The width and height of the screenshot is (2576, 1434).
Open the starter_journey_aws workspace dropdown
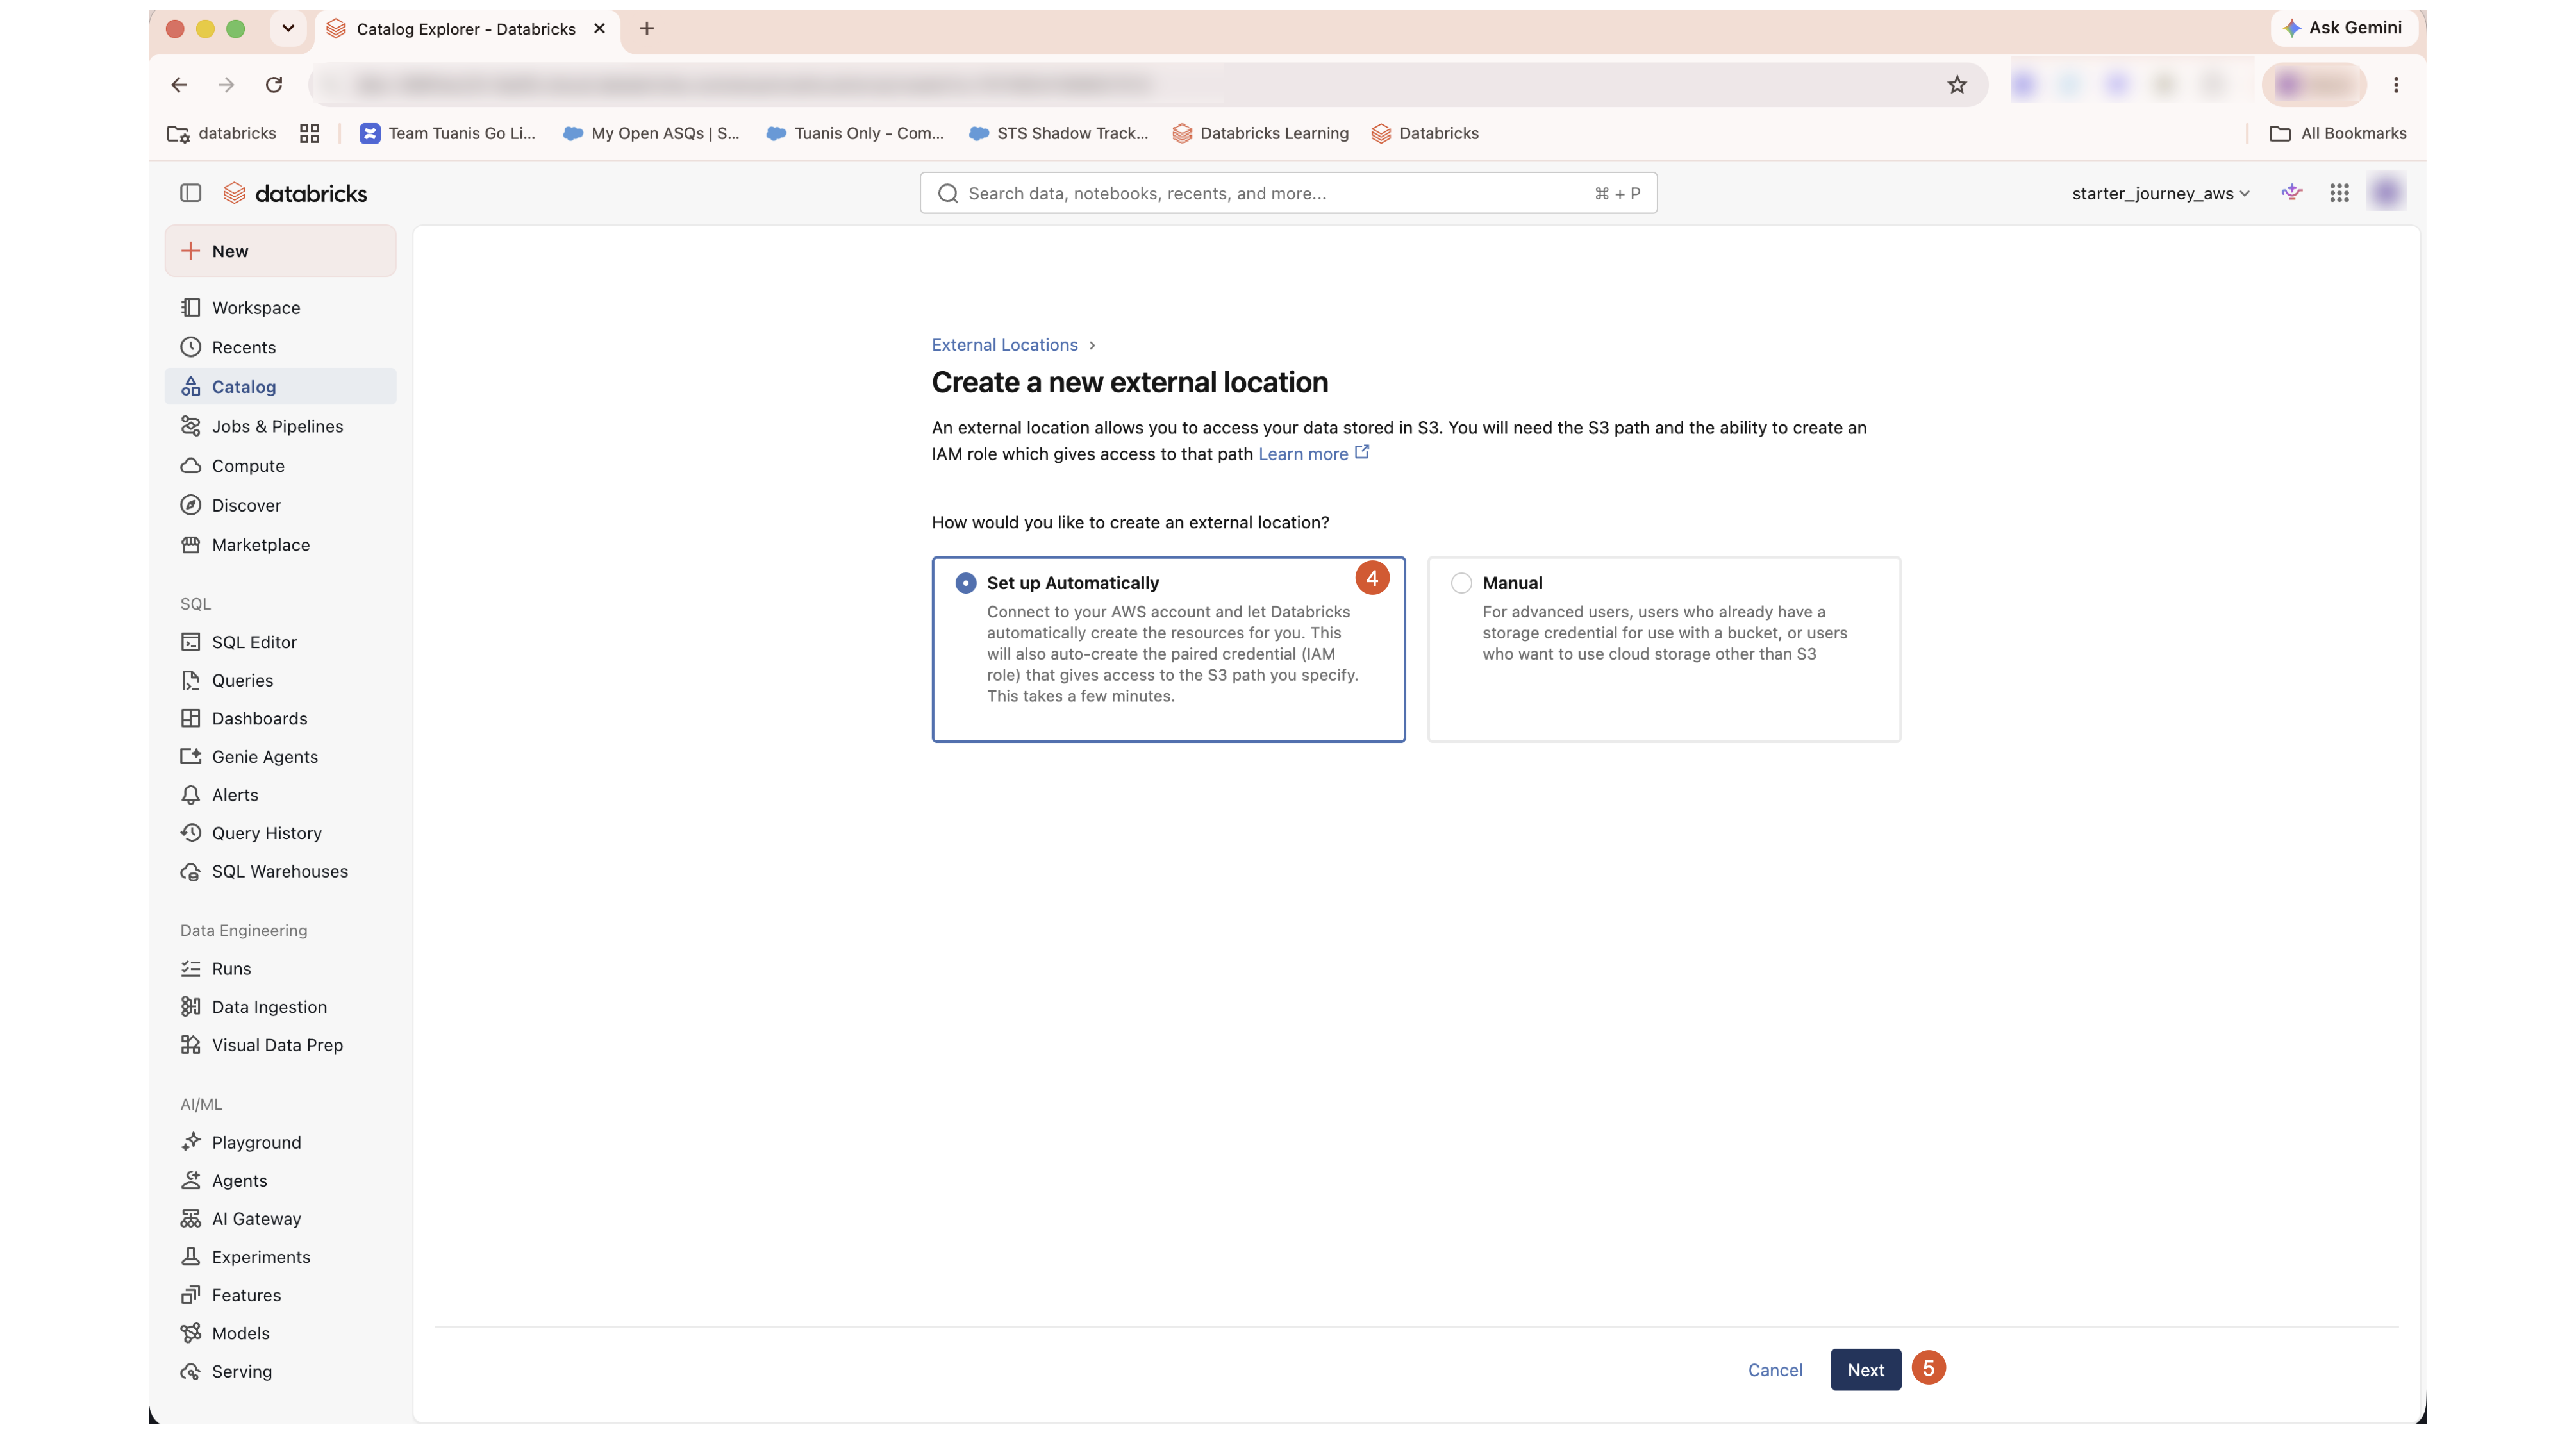click(x=2160, y=193)
